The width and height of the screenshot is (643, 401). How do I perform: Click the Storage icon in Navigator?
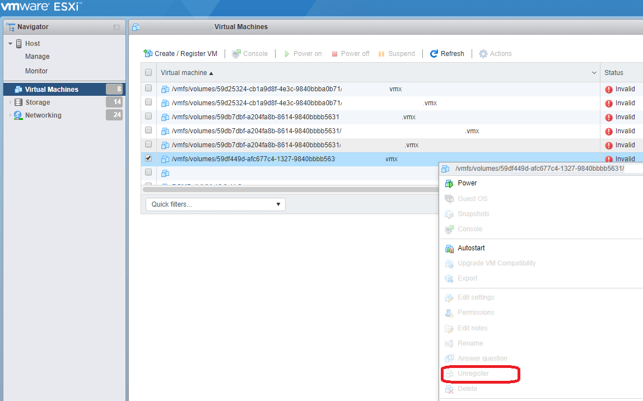point(18,102)
